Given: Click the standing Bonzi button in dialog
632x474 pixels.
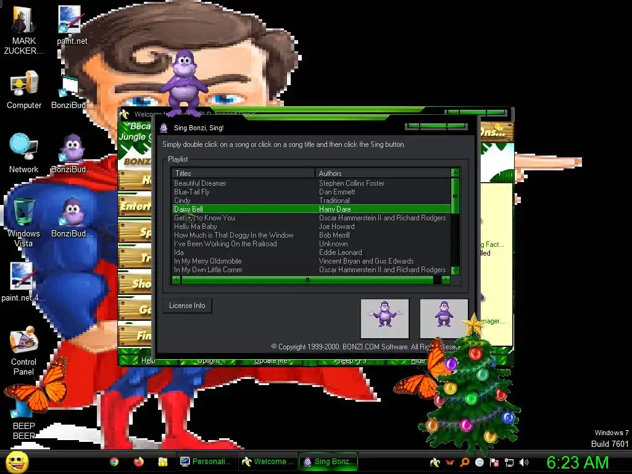Looking at the screenshot, I should coord(444,318).
